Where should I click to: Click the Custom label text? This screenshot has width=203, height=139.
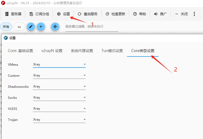(14, 76)
